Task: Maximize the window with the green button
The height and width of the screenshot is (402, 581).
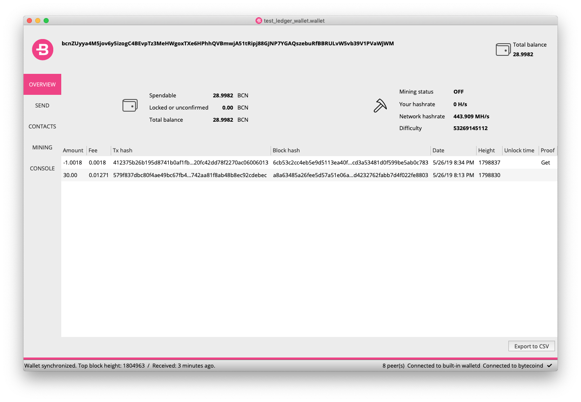Action: 46,21
